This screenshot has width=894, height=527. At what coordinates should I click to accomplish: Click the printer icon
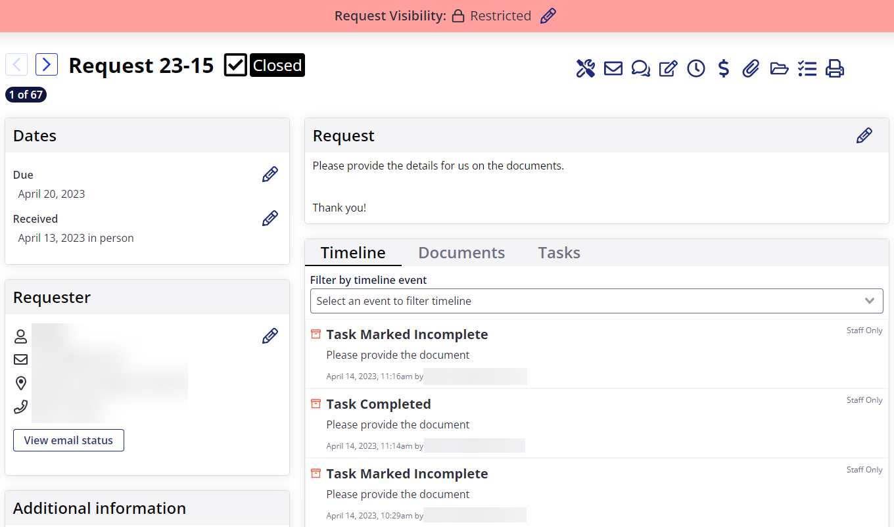pyautogui.click(x=835, y=68)
